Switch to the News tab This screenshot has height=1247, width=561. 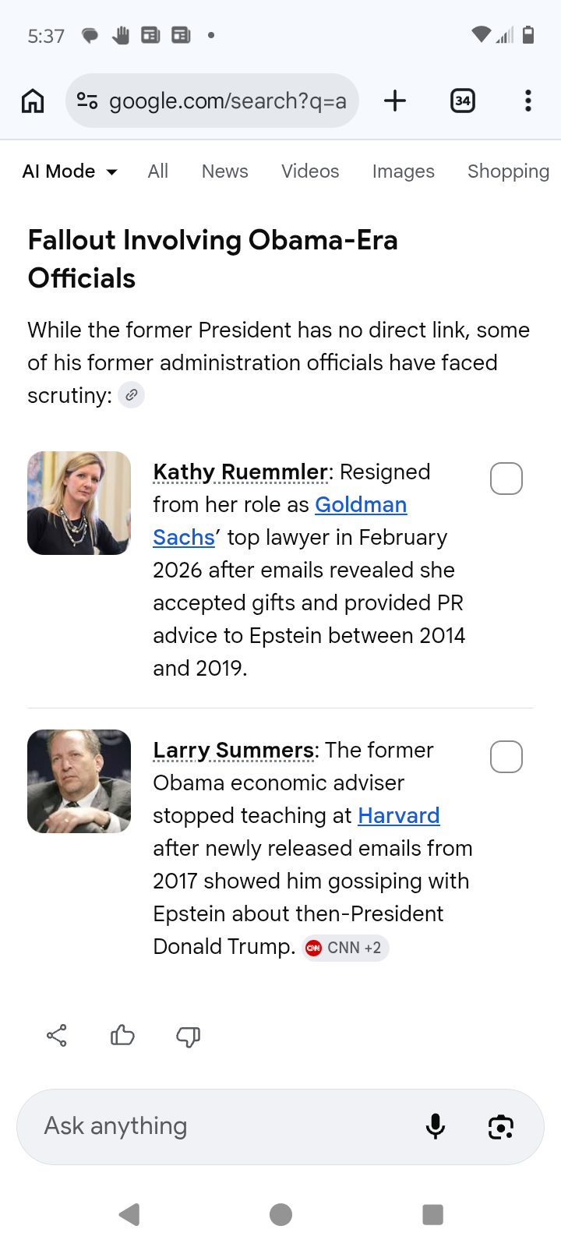[x=224, y=171]
